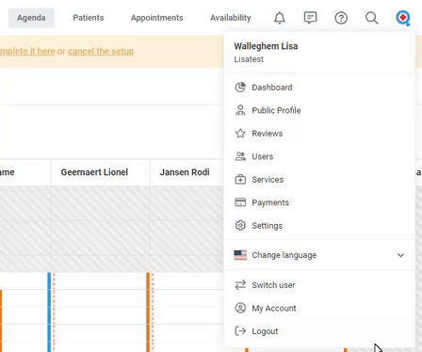Image resolution: width=422 pixels, height=352 pixels.
Task: Open Dashboard from the user menu
Action: 319,88
